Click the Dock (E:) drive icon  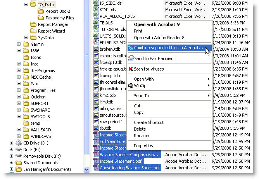(x=19, y=150)
